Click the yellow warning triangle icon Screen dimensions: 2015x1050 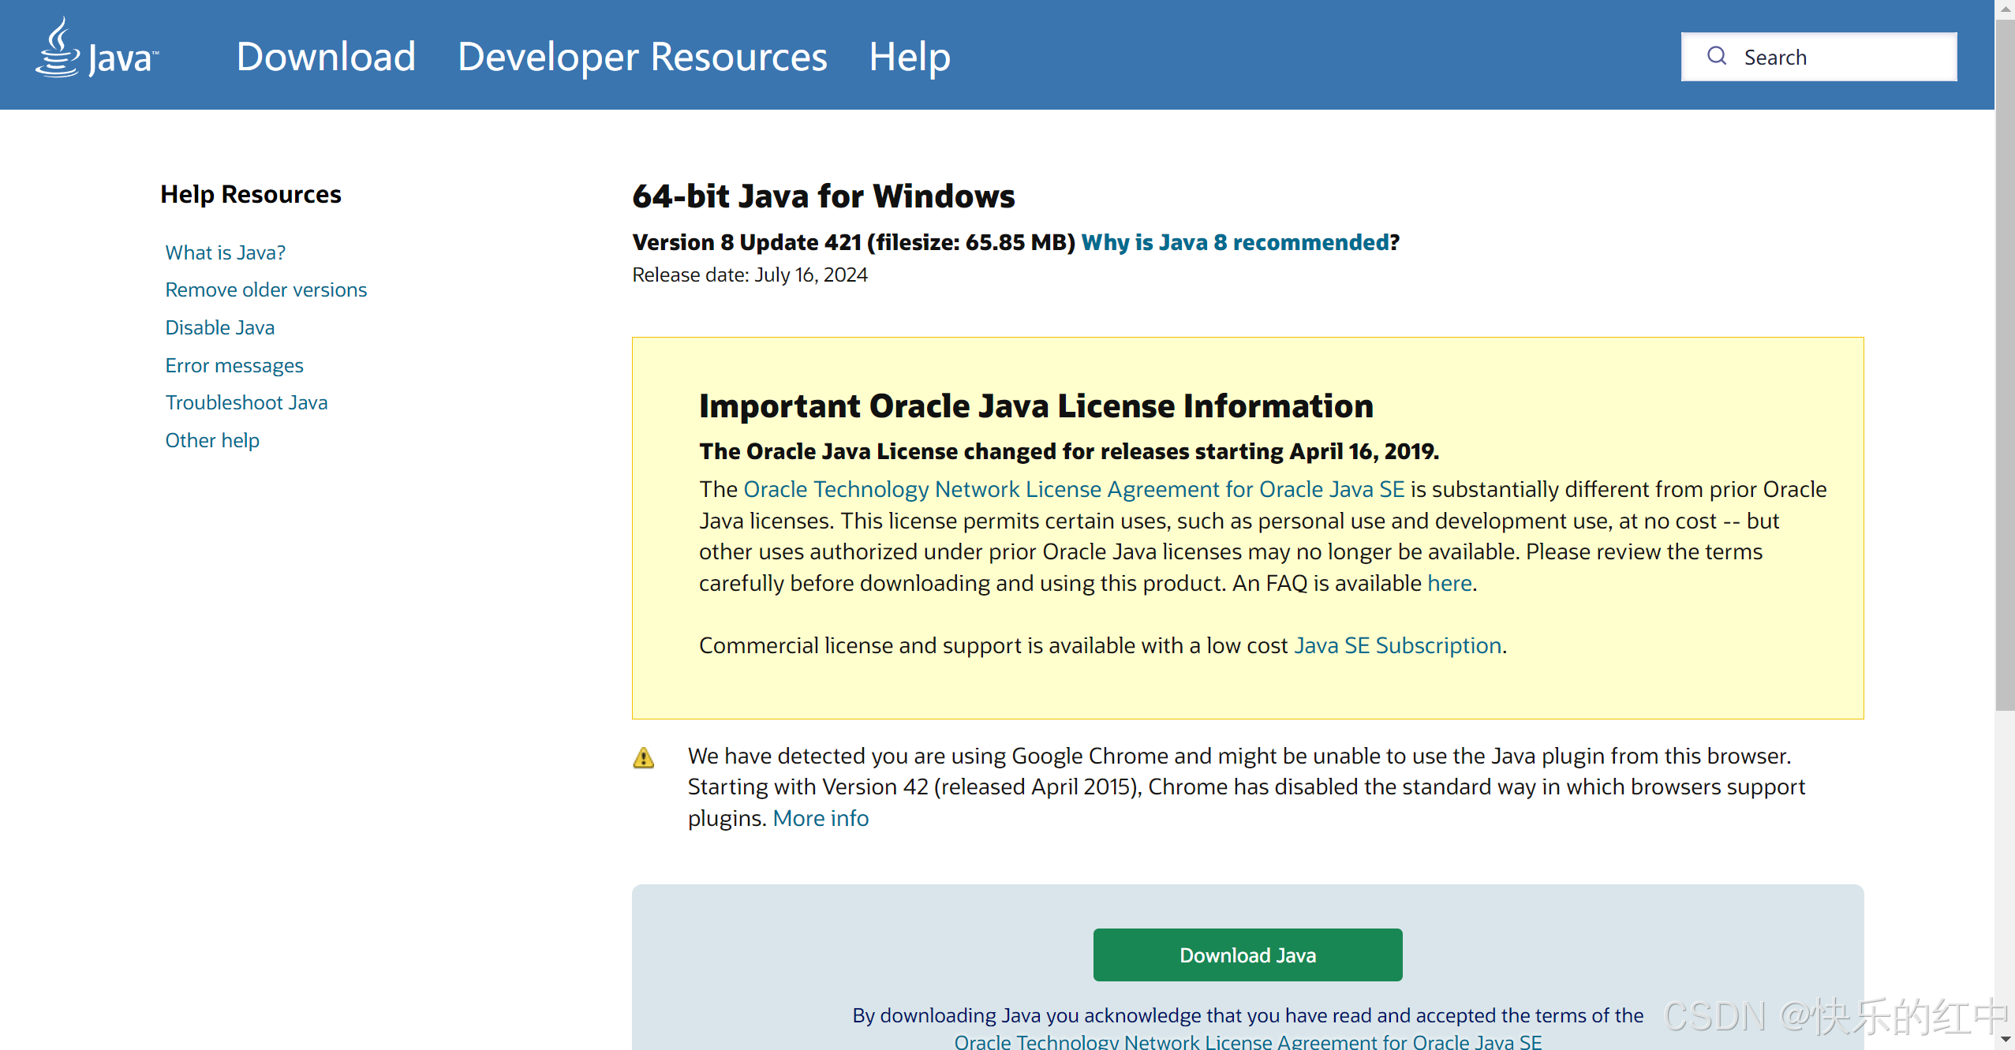(643, 758)
